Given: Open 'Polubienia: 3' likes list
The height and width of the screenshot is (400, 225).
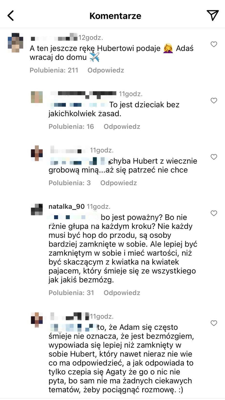Looking at the screenshot, I should (70, 183).
